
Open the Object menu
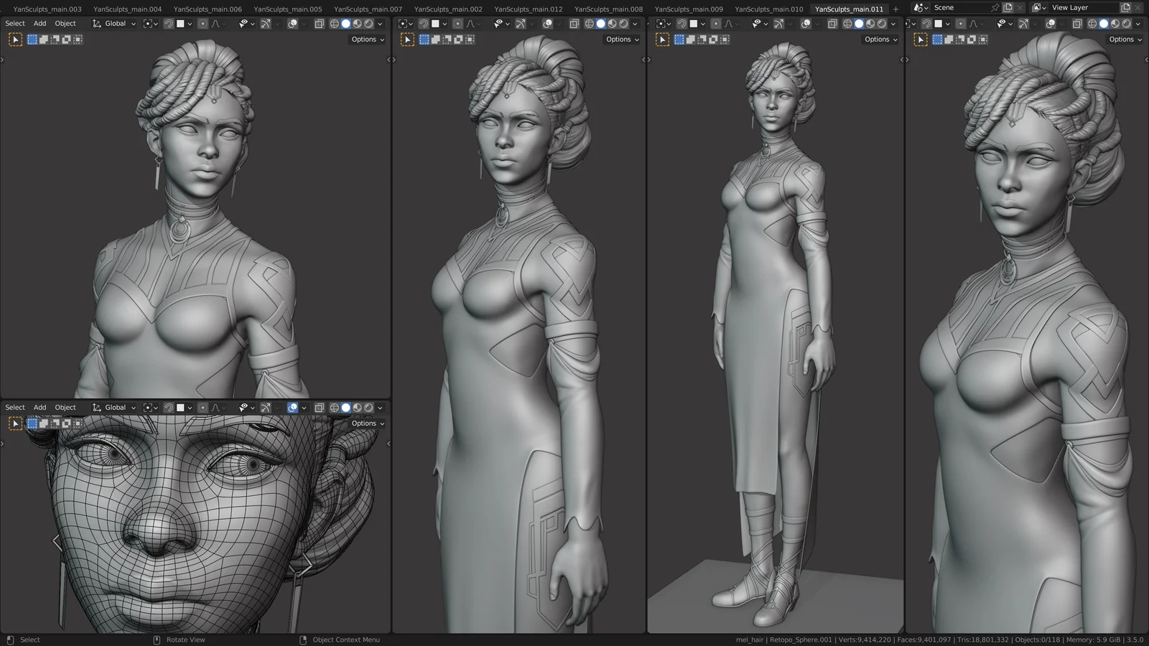tap(65, 23)
